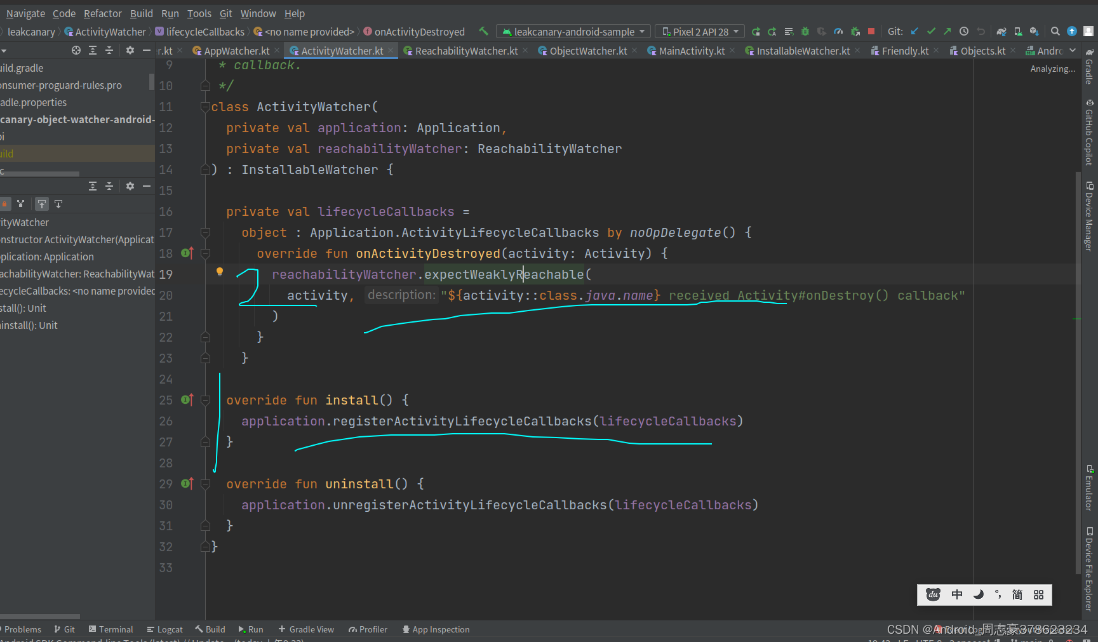
Task: Open the SDK Manager icon
Action: click(x=1034, y=31)
